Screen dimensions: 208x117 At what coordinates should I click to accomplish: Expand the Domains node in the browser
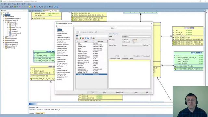4,37
